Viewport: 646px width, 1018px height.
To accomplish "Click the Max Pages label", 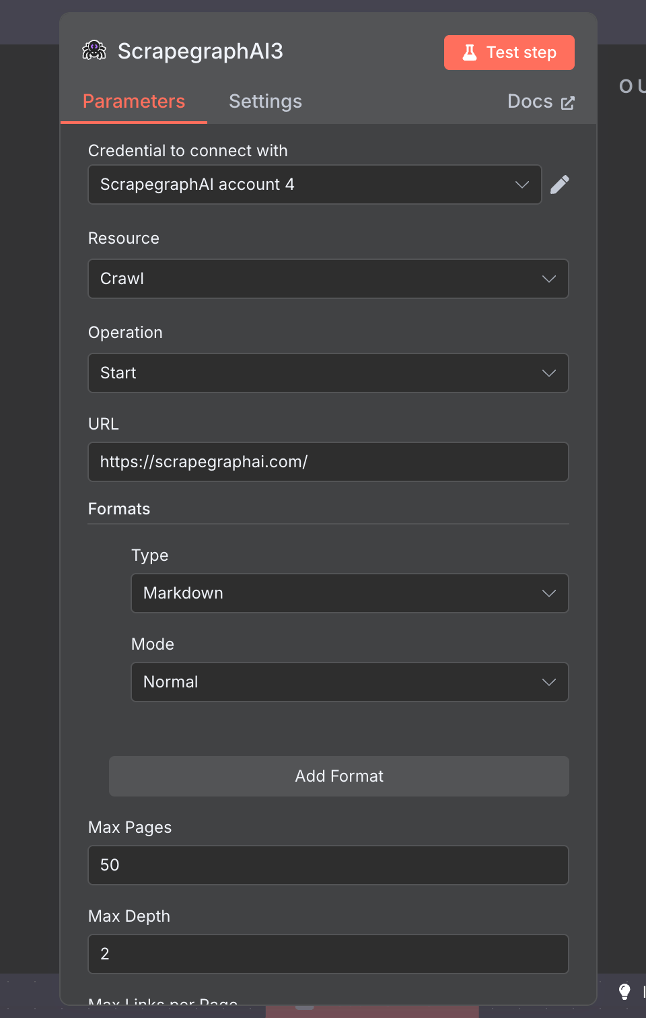I will coord(130,827).
